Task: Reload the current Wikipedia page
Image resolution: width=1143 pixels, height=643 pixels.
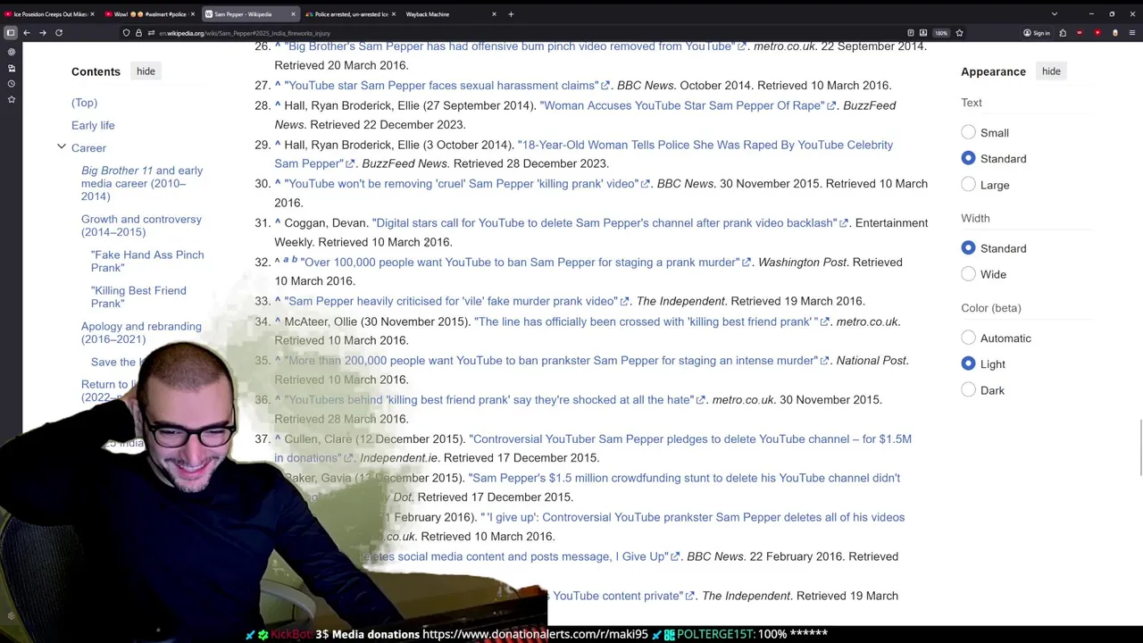Action: tap(59, 33)
